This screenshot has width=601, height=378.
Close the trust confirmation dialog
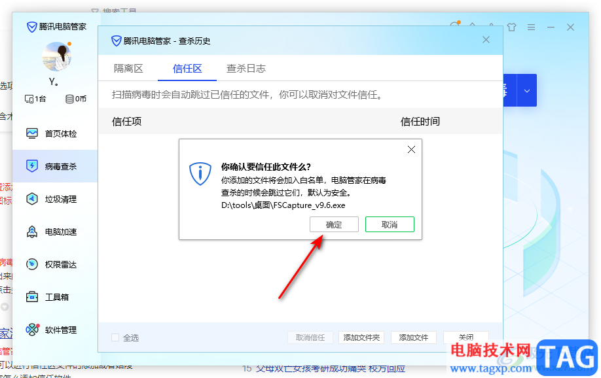click(411, 149)
